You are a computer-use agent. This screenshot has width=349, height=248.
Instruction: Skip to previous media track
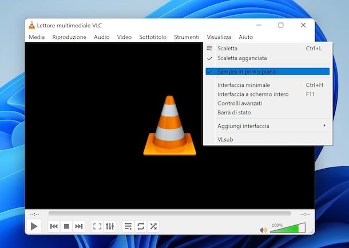coord(54,226)
